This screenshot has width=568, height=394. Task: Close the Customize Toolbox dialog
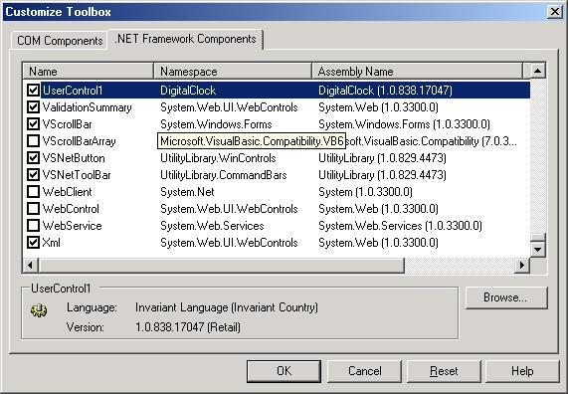point(555,12)
